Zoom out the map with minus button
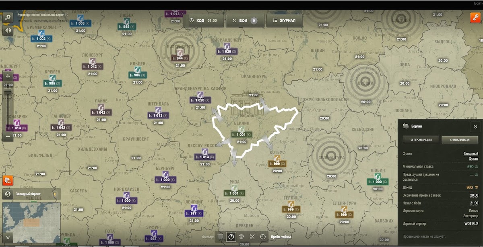Screen dimensions: 483x247 click(x=8, y=136)
